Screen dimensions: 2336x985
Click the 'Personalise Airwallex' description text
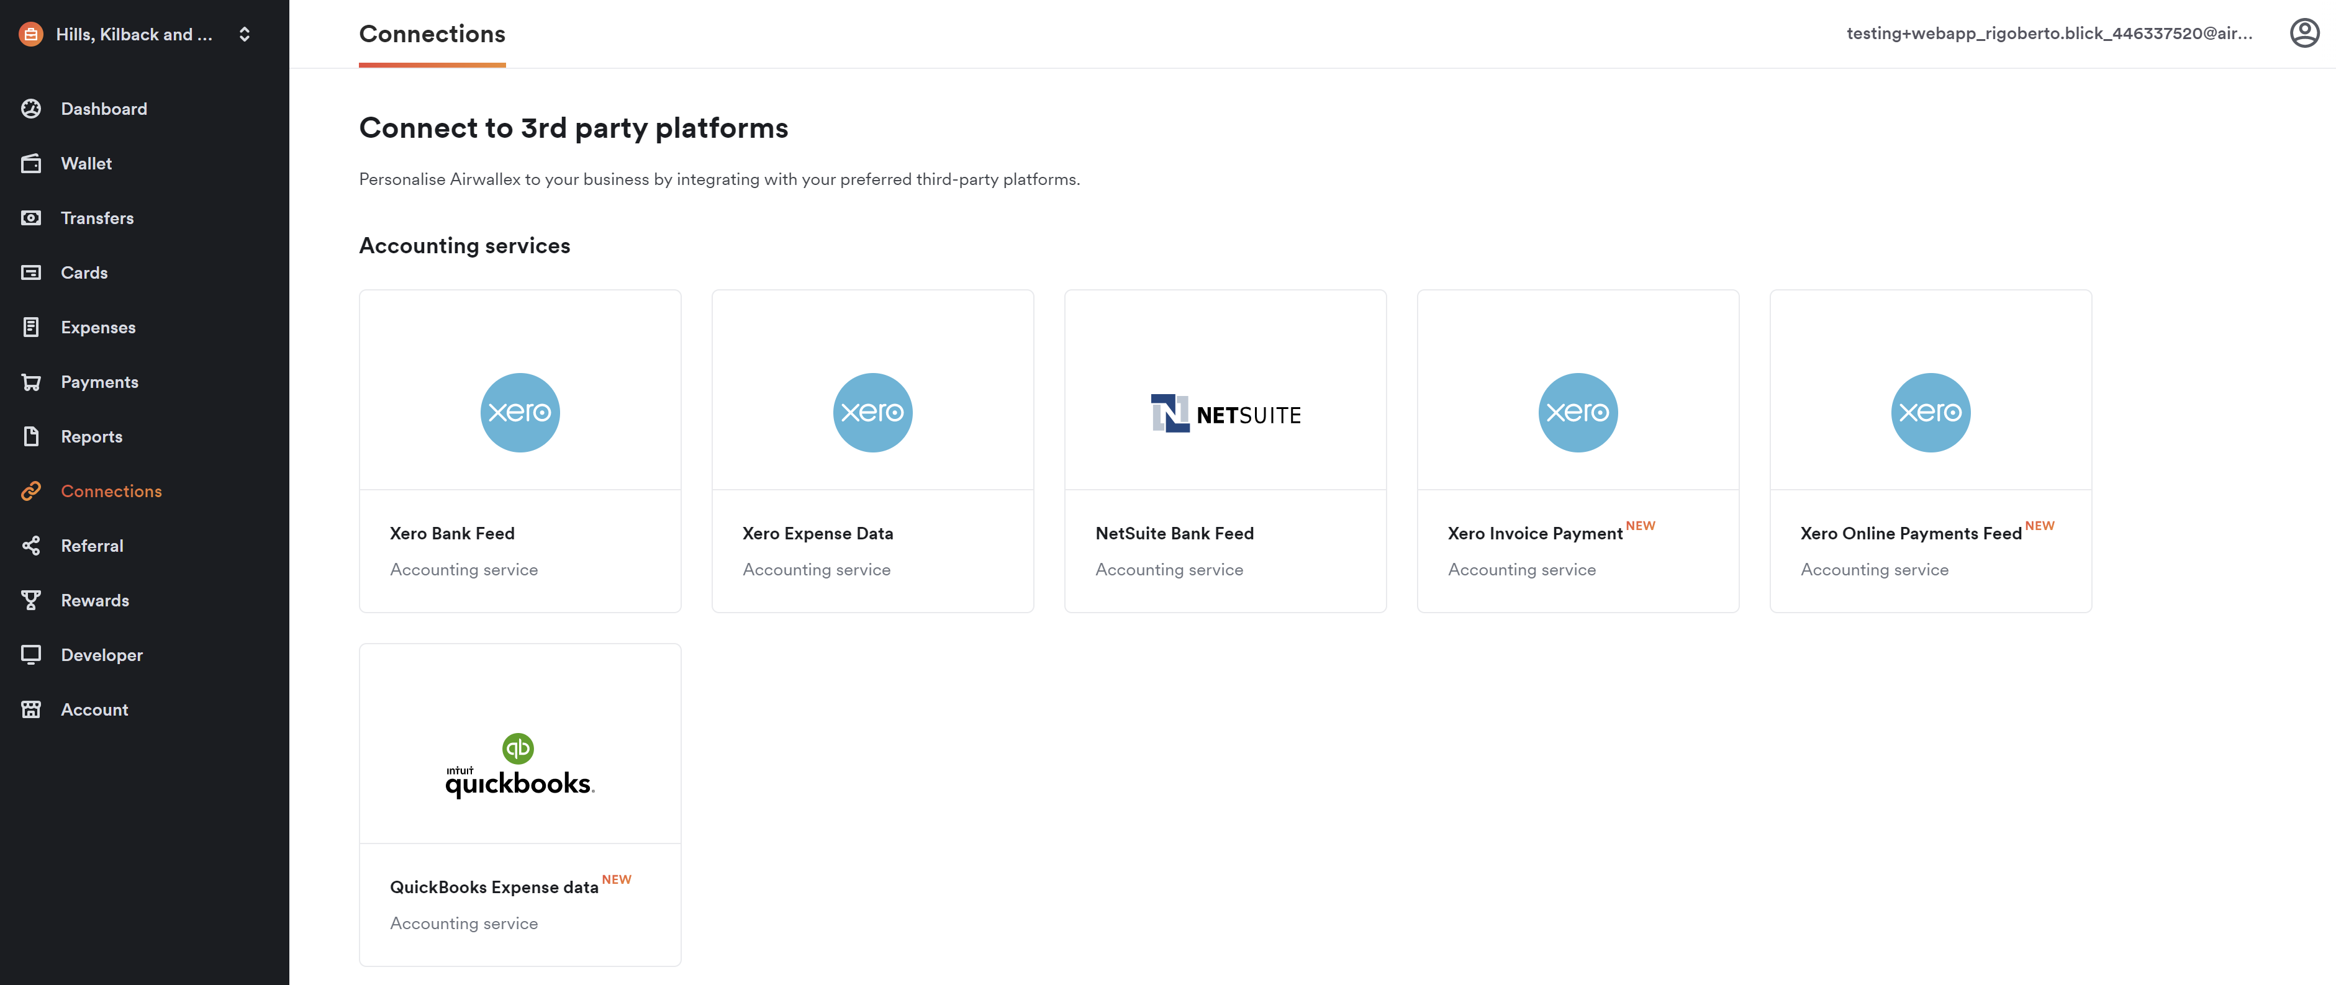(x=719, y=179)
